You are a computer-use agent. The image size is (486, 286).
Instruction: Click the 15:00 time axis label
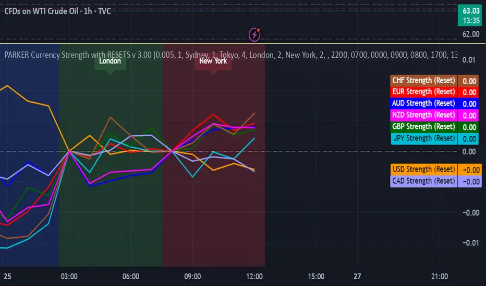316,277
